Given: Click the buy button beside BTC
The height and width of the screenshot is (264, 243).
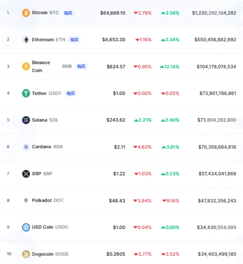Looking at the screenshot, I should pyautogui.click(x=68, y=13).
